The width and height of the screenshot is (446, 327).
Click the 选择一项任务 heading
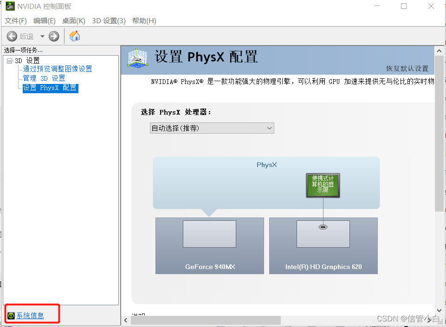coord(23,51)
